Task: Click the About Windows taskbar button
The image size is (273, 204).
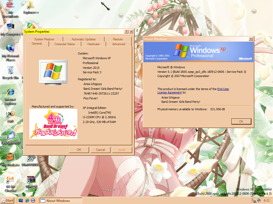Action: tap(61, 201)
